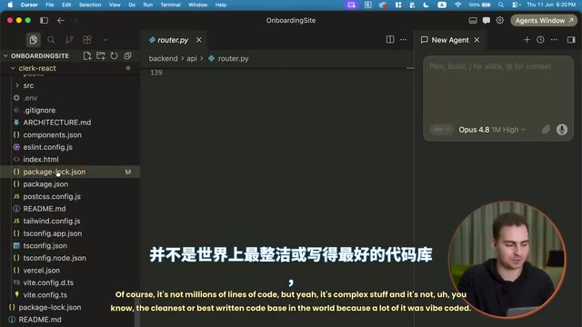Screen dimensions: 582x327
Task: Open the Selection menu
Action: [x=90, y=5]
